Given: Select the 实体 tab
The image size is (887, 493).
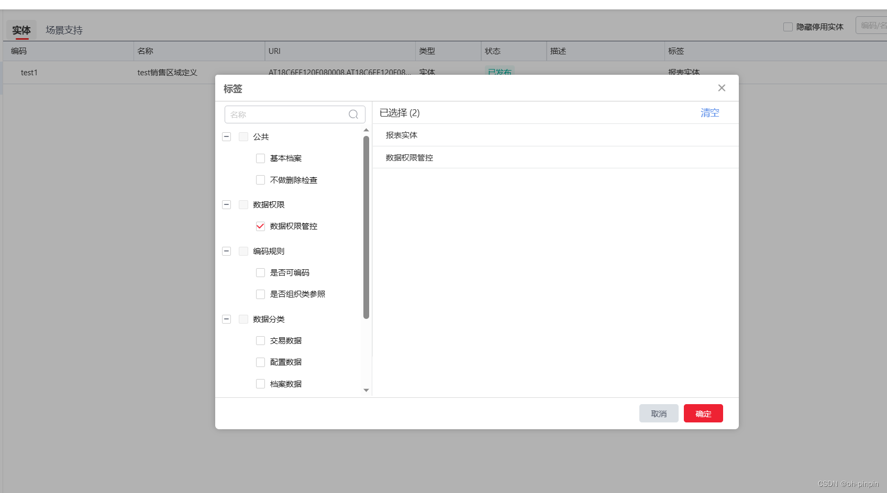Looking at the screenshot, I should tap(21, 30).
